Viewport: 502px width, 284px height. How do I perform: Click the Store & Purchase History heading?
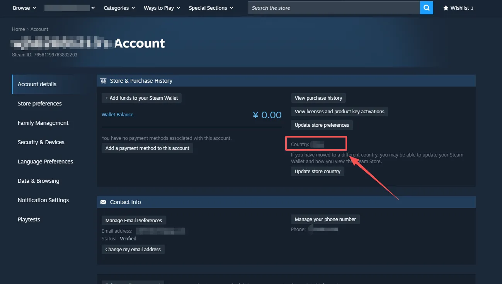(141, 81)
